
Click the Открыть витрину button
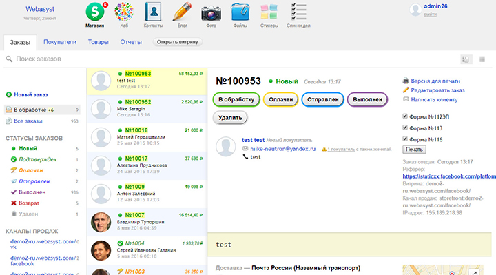click(178, 42)
